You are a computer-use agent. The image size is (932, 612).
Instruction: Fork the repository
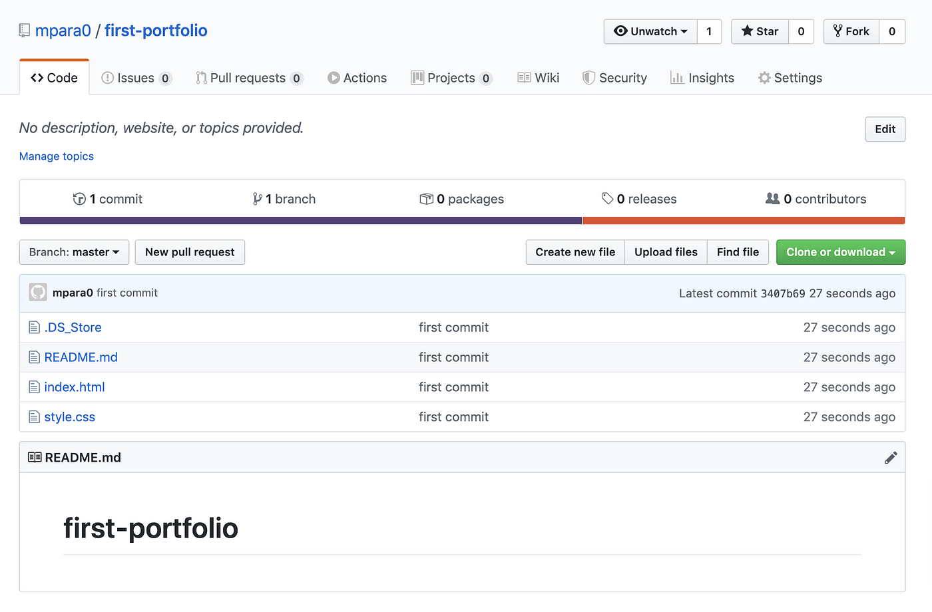point(851,31)
